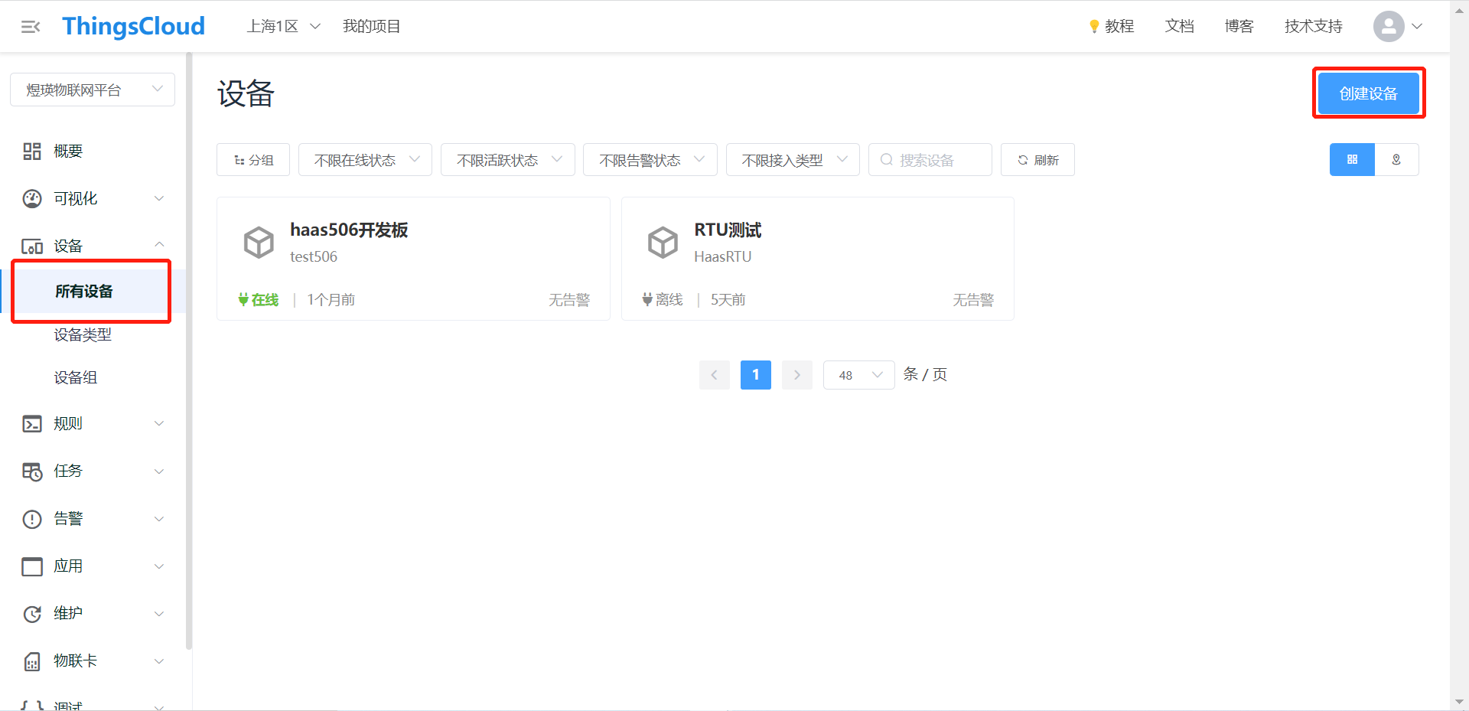Open the 不限告警状态 filter dropdown
This screenshot has width=1469, height=711.
tap(650, 160)
